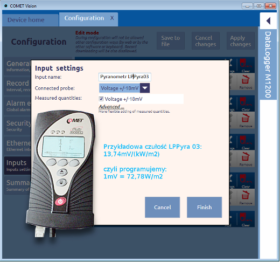
Task: Click the Clear icon in the second input row
Action: (x=246, y=104)
